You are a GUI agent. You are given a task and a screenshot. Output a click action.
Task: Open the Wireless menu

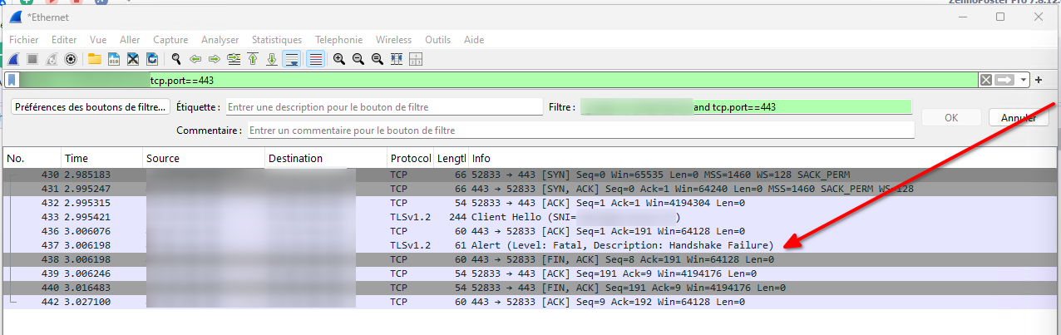point(393,40)
